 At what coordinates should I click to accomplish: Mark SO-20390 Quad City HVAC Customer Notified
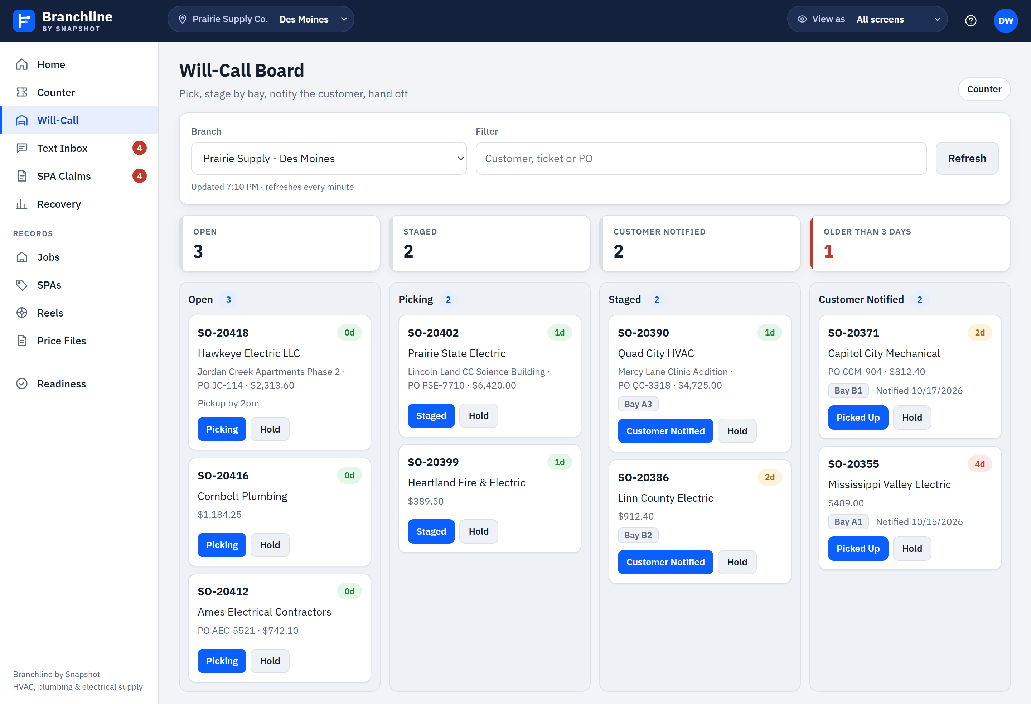665,431
